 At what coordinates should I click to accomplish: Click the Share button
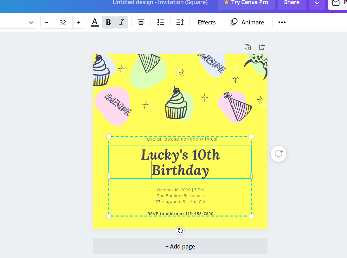tap(291, 3)
